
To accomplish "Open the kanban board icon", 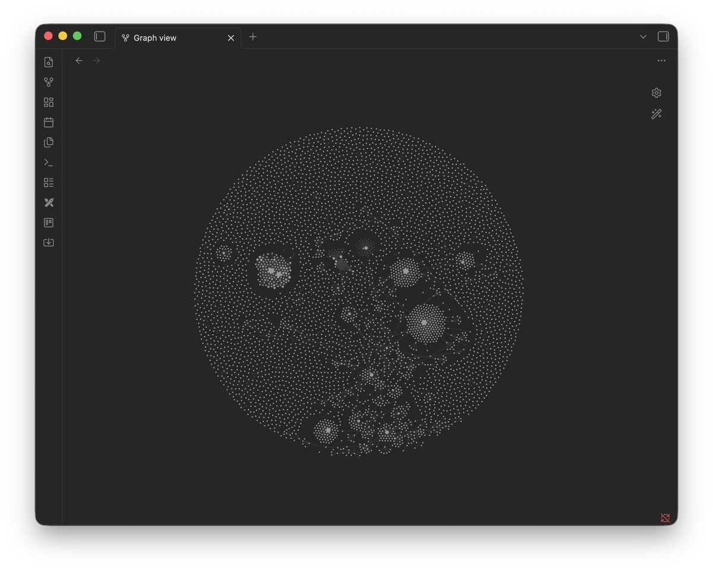I will 49,223.
